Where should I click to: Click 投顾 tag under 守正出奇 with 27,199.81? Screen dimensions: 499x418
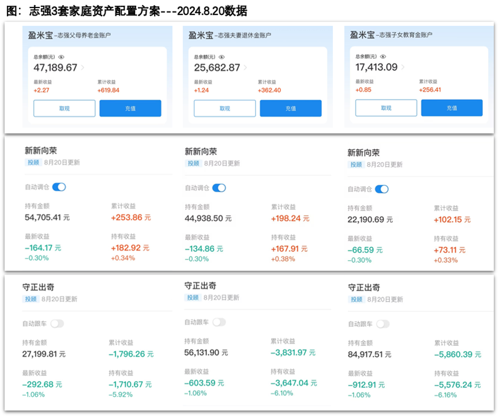[x=31, y=299]
